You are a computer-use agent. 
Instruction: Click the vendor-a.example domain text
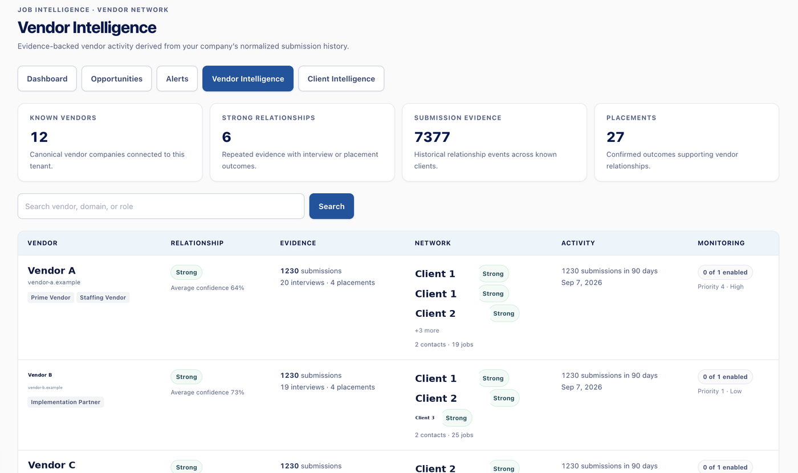pyautogui.click(x=54, y=283)
